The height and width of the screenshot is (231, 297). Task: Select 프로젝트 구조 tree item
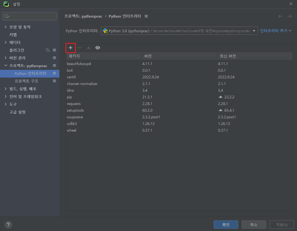click(27, 81)
